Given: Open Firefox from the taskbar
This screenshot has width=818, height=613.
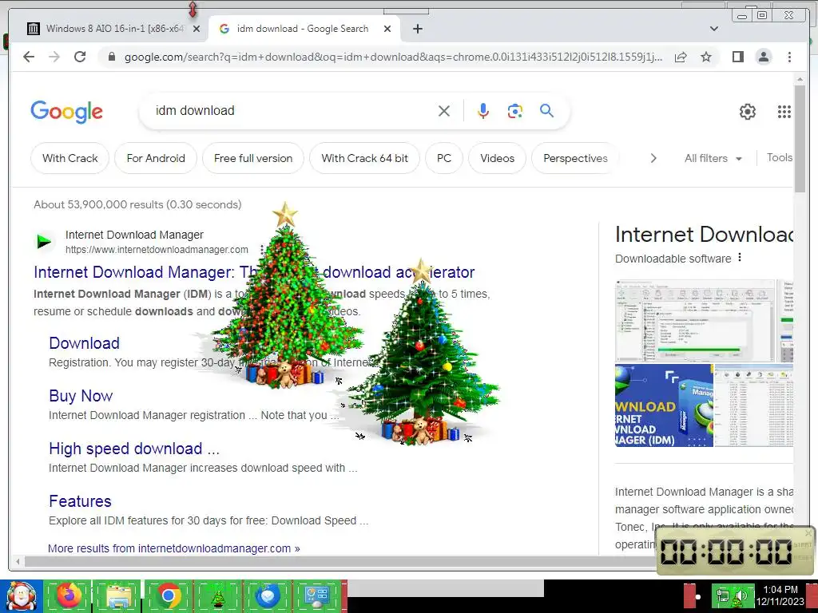Looking at the screenshot, I should (x=69, y=595).
